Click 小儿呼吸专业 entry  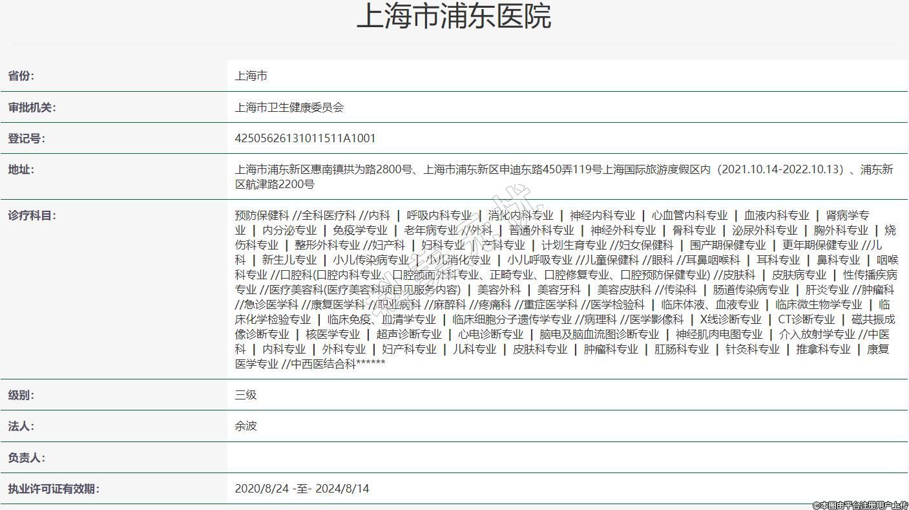click(540, 260)
